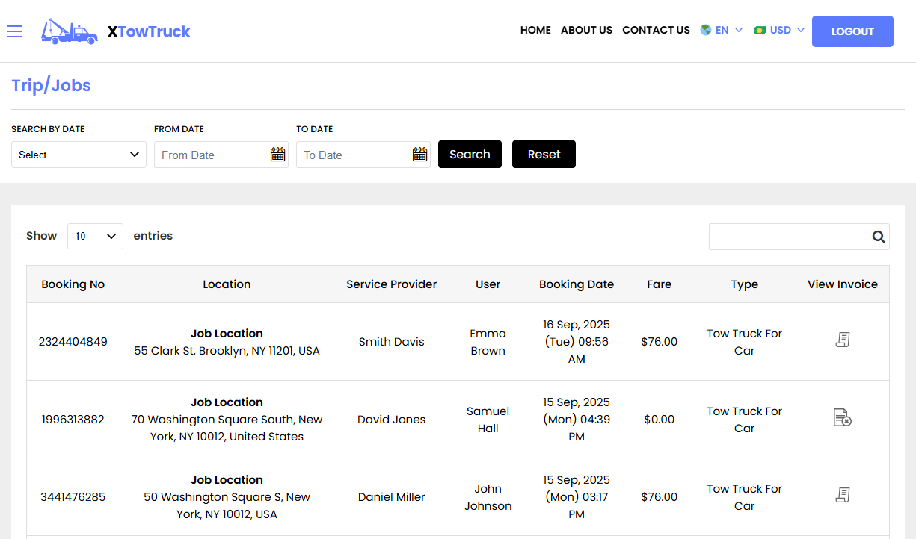View invoice for booking 2324404849

(843, 340)
